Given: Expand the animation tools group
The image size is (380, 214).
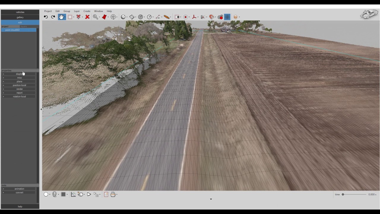Looking at the screenshot, I should coord(19,189).
